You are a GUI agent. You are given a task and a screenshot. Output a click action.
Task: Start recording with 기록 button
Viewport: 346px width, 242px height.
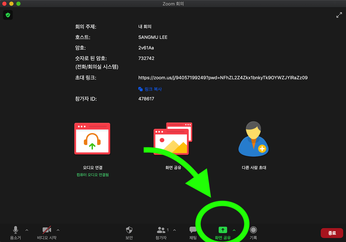click(253, 233)
